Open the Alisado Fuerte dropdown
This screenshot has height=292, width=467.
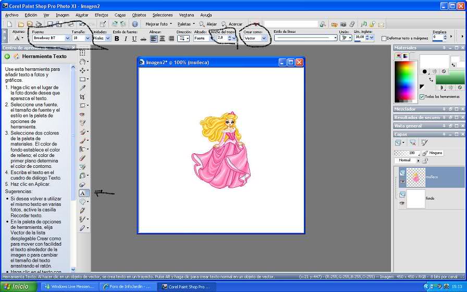pyautogui.click(x=212, y=38)
